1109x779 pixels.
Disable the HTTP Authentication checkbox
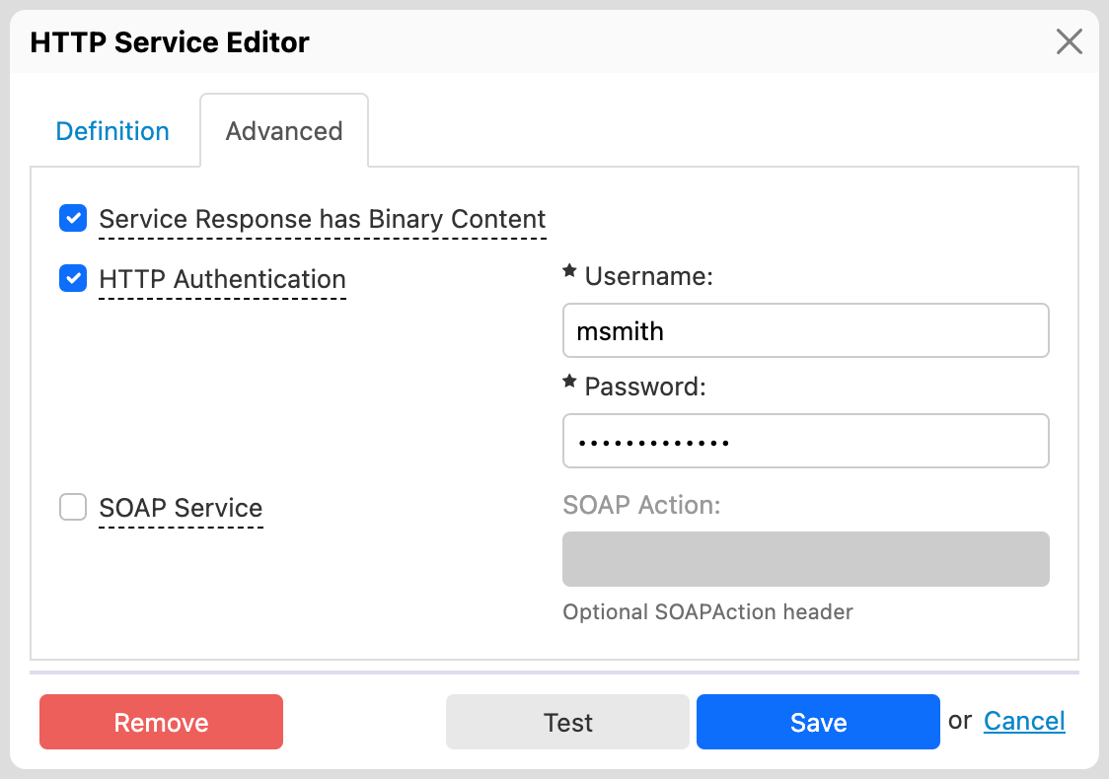(x=73, y=279)
